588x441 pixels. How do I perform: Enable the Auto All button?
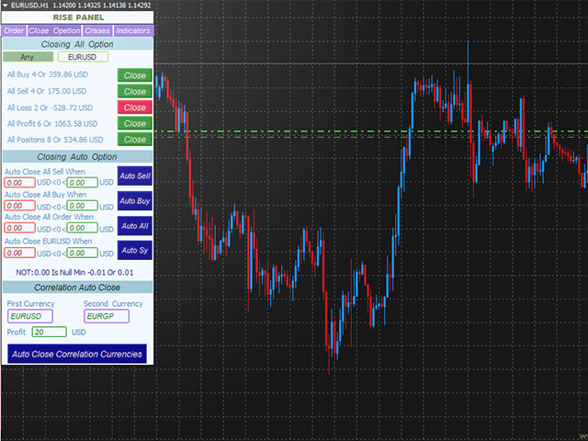pyautogui.click(x=135, y=226)
